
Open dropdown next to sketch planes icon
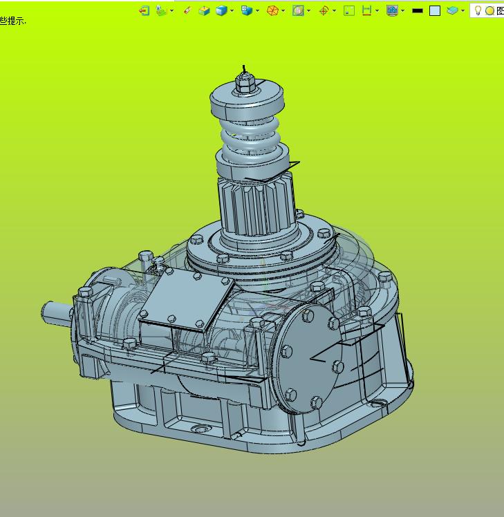click(x=172, y=11)
